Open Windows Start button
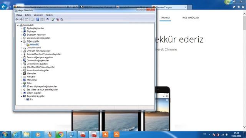Screen dimensions: 246x138 point(5,135)
